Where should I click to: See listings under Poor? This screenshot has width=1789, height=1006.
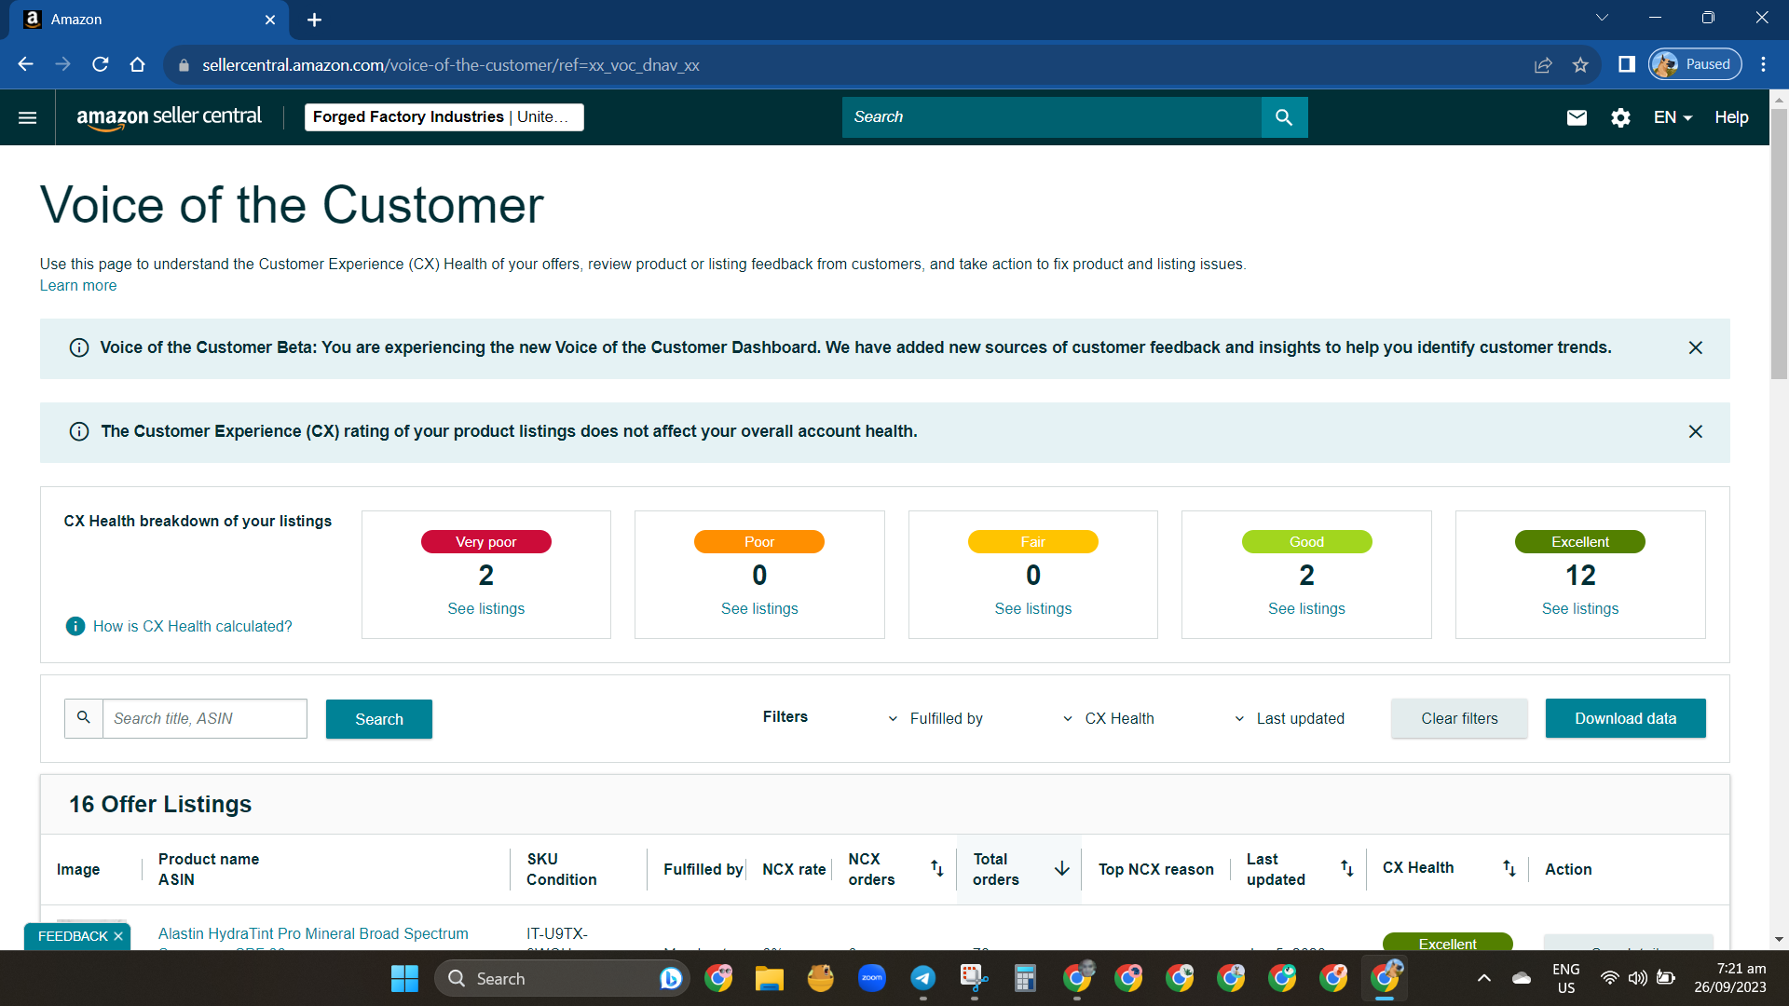tap(759, 608)
